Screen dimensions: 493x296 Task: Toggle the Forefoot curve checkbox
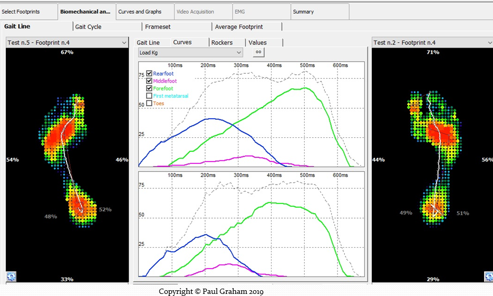pos(149,88)
